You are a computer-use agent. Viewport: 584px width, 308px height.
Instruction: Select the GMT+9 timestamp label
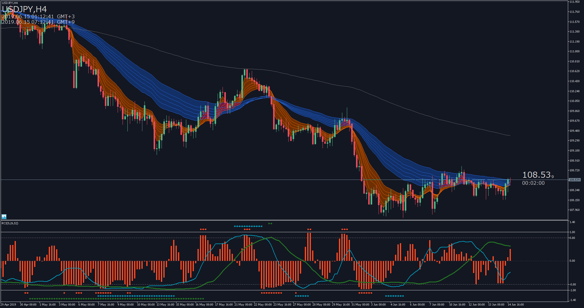(38, 22)
